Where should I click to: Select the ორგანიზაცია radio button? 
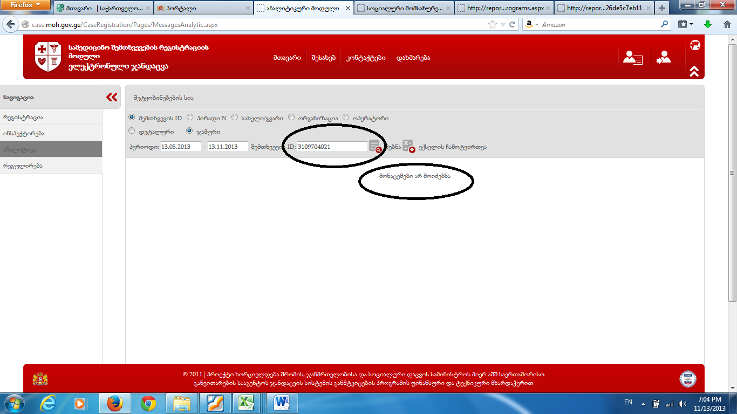point(291,118)
